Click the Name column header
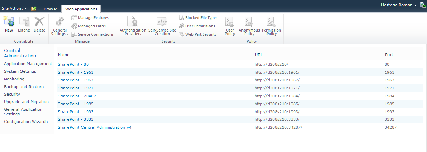The width and height of the screenshot is (427, 152). point(64,55)
